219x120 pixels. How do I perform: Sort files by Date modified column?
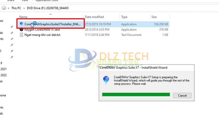95,17
